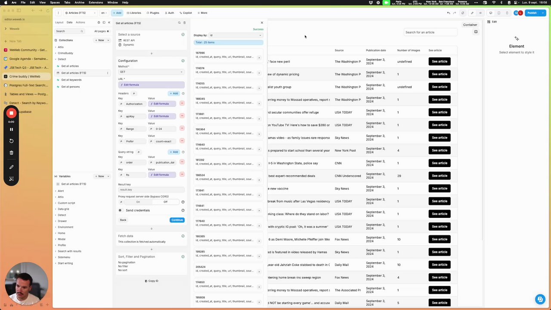The width and height of the screenshot is (551, 310).
Task: Click the Continue button
Action: point(177,220)
